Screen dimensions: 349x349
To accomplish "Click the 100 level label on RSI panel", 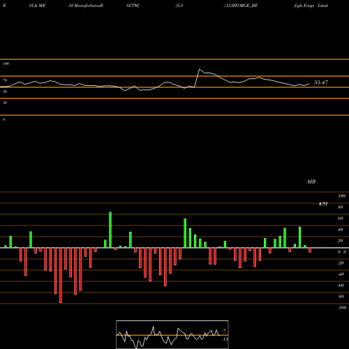I will [x=6, y=64].
